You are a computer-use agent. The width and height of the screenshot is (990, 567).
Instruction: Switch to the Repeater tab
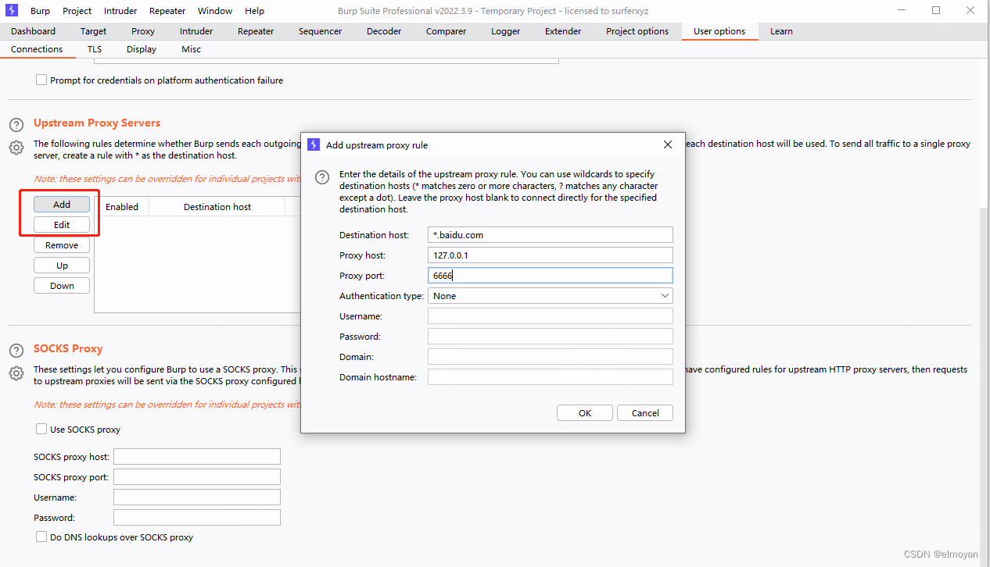[x=256, y=31]
